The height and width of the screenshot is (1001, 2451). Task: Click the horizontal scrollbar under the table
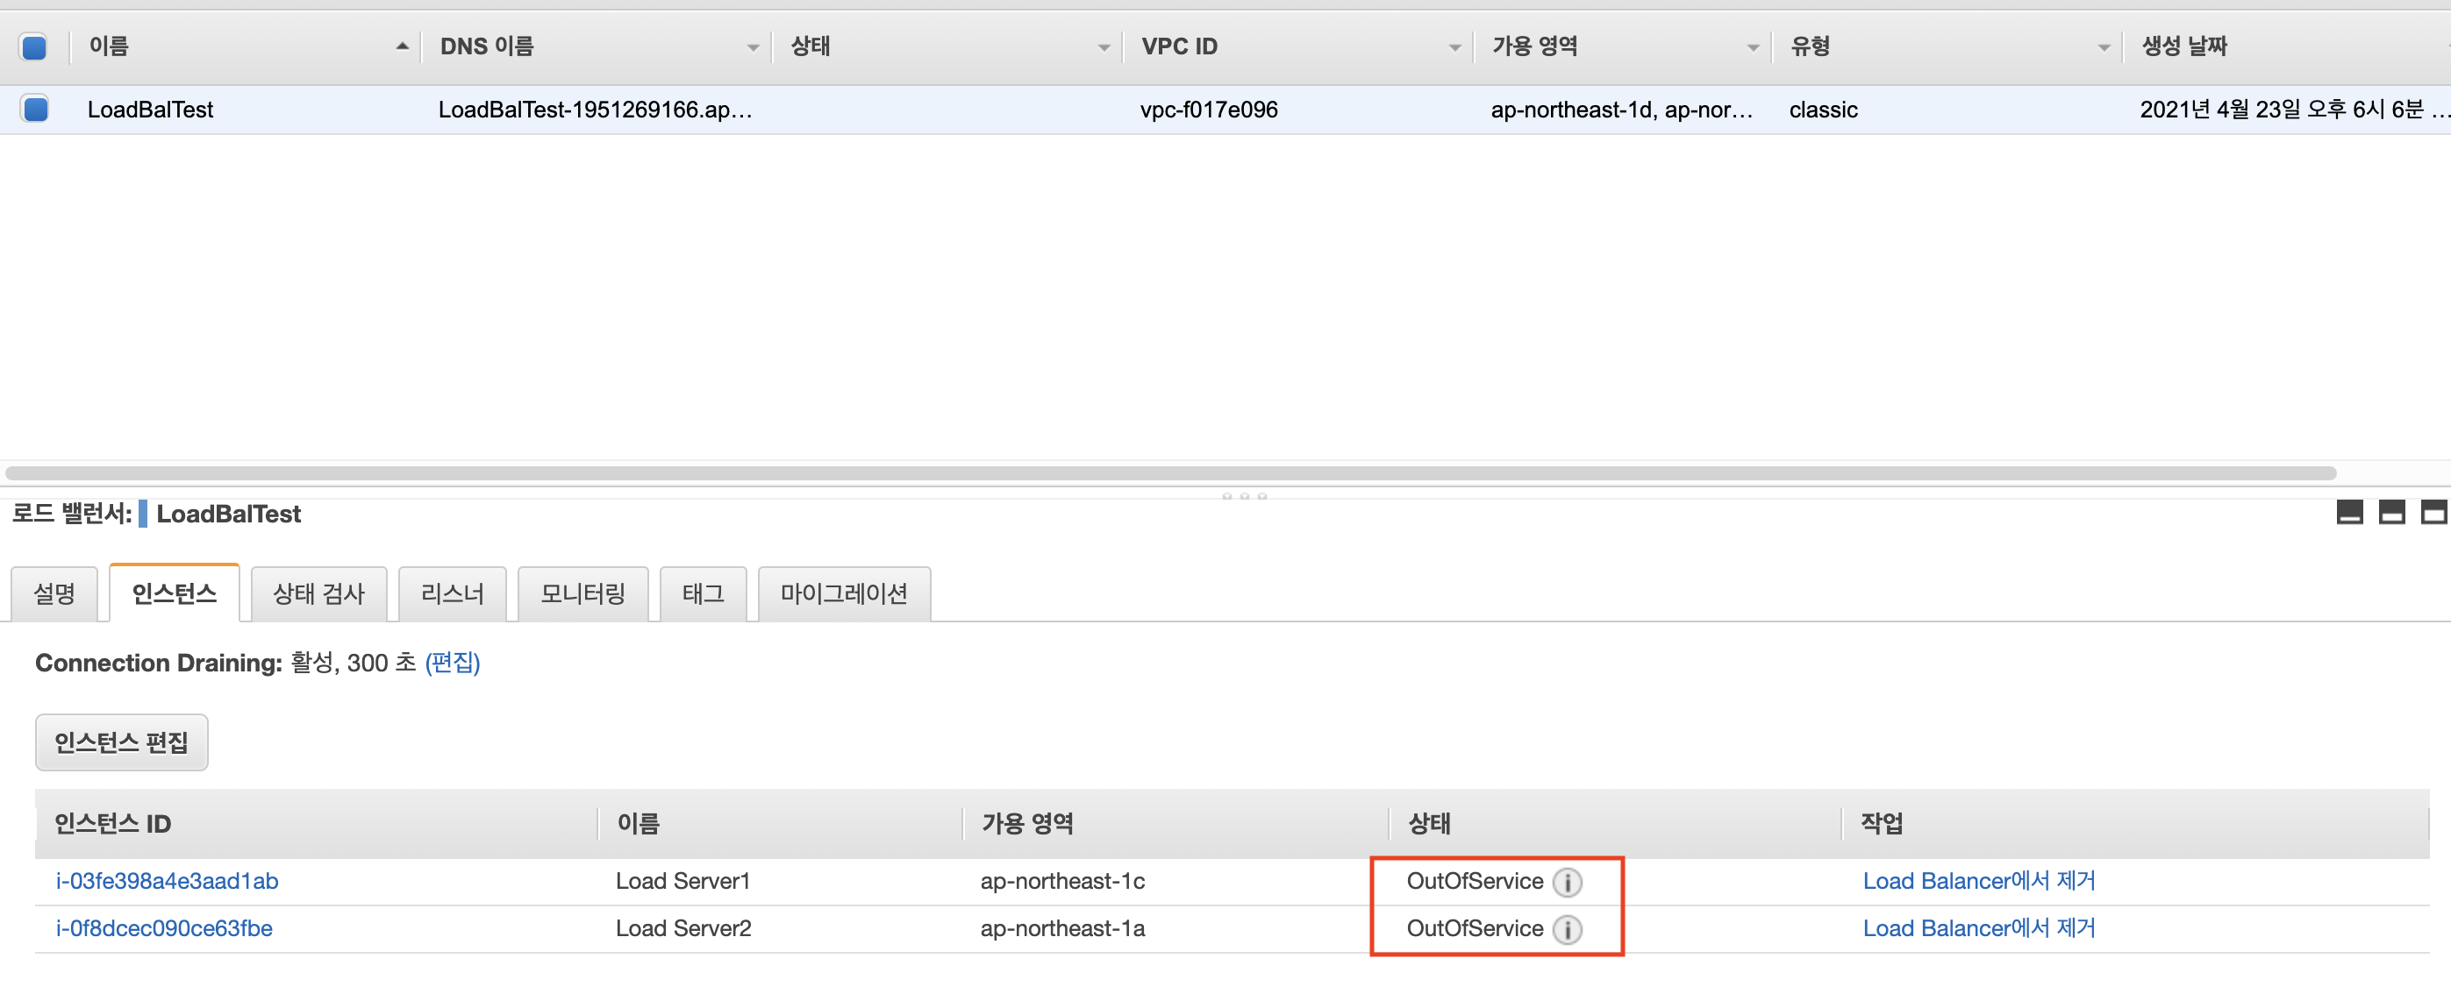pos(1170,473)
